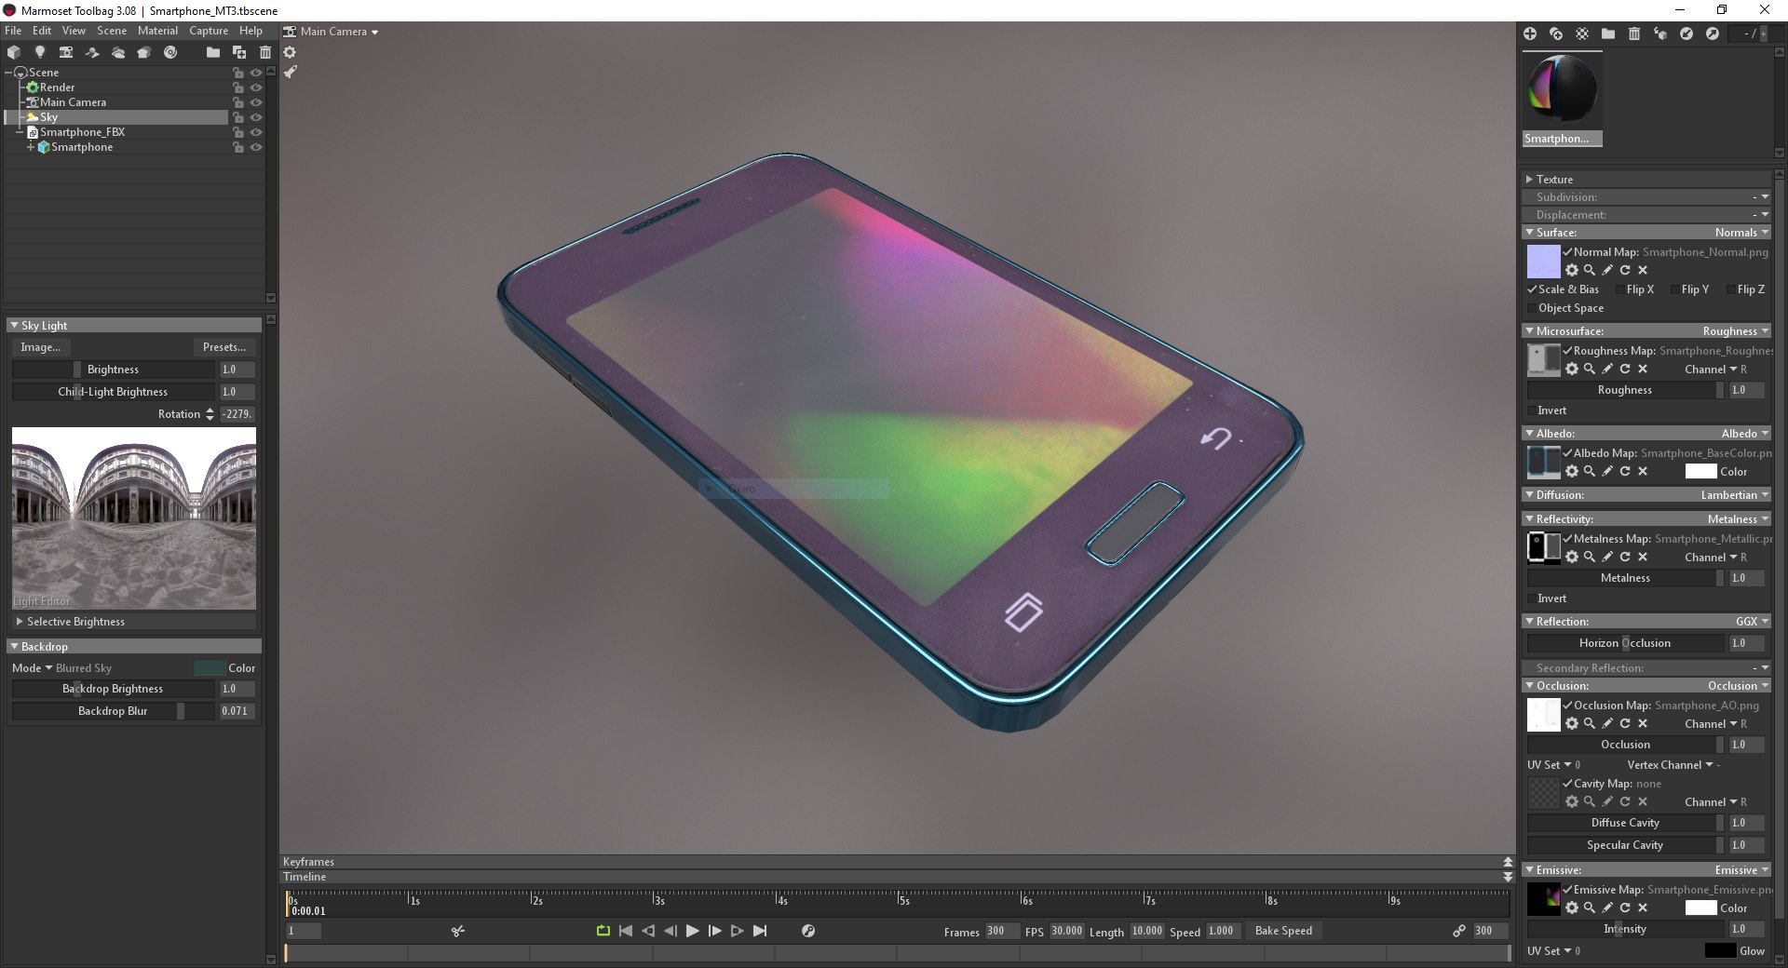The width and height of the screenshot is (1788, 968).
Task: Toggle timeline loop playback
Action: tap(603, 931)
